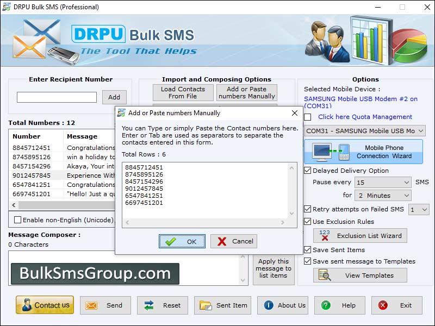
Task: Click the red Exit icon
Action: coord(383,305)
